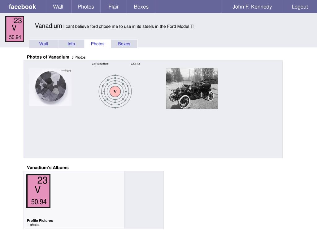
Task: Open the vanadium metal disc photo
Action: point(50,87)
